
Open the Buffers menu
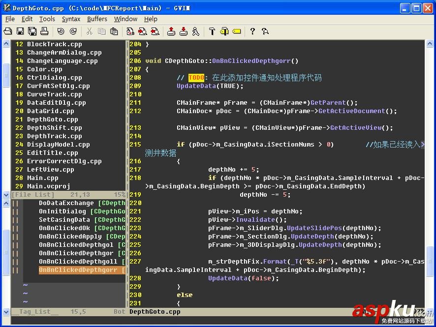click(97, 19)
